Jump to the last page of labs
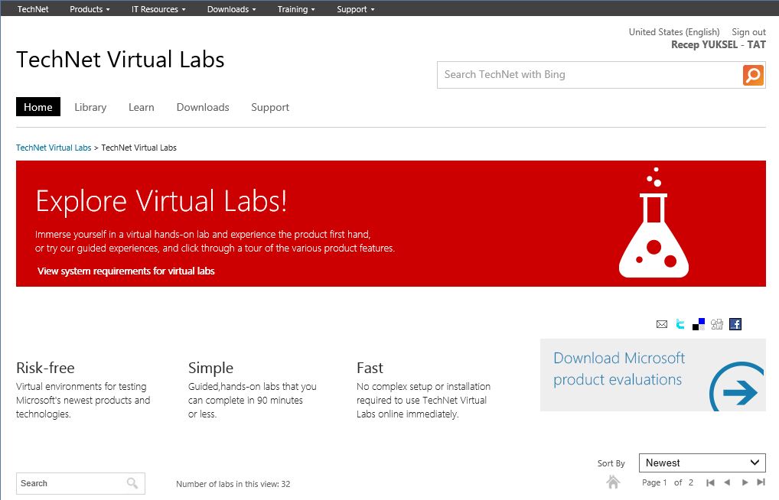779x500 pixels. [x=761, y=482]
